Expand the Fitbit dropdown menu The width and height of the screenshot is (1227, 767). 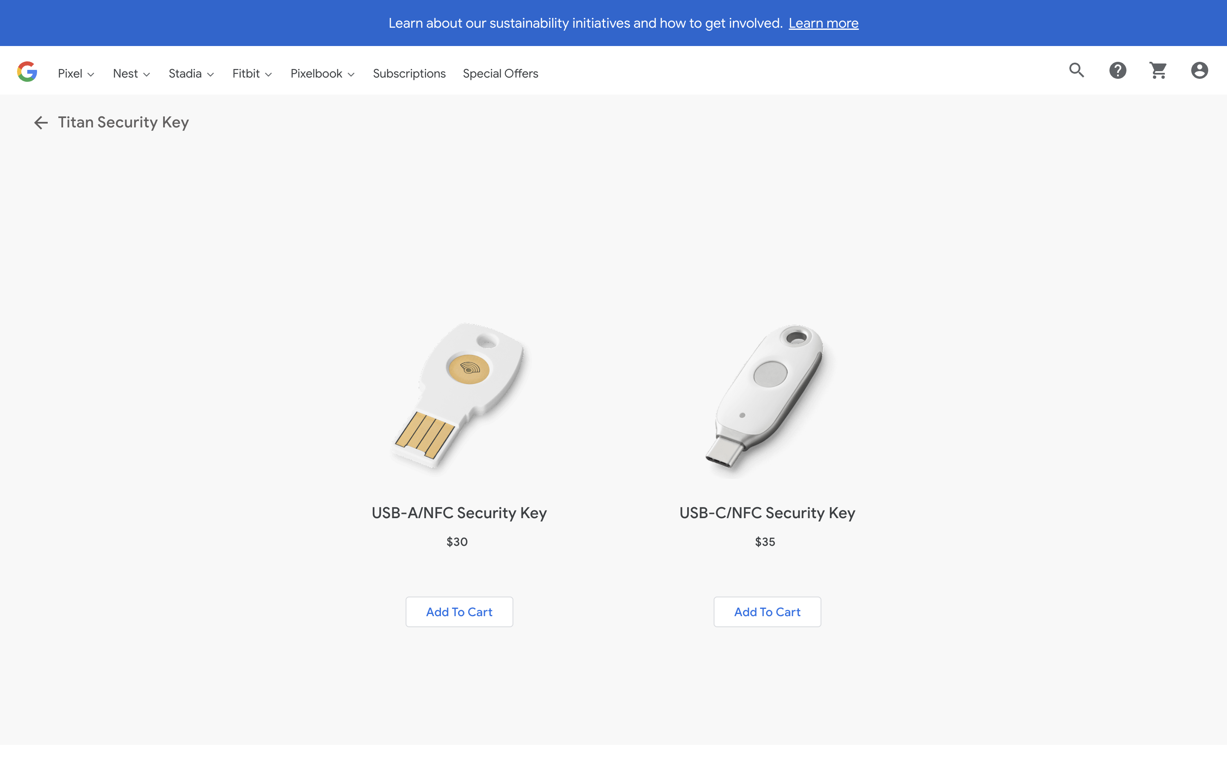(252, 74)
